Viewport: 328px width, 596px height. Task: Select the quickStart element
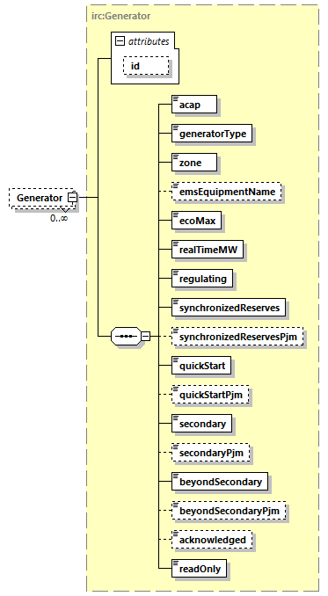(201, 366)
